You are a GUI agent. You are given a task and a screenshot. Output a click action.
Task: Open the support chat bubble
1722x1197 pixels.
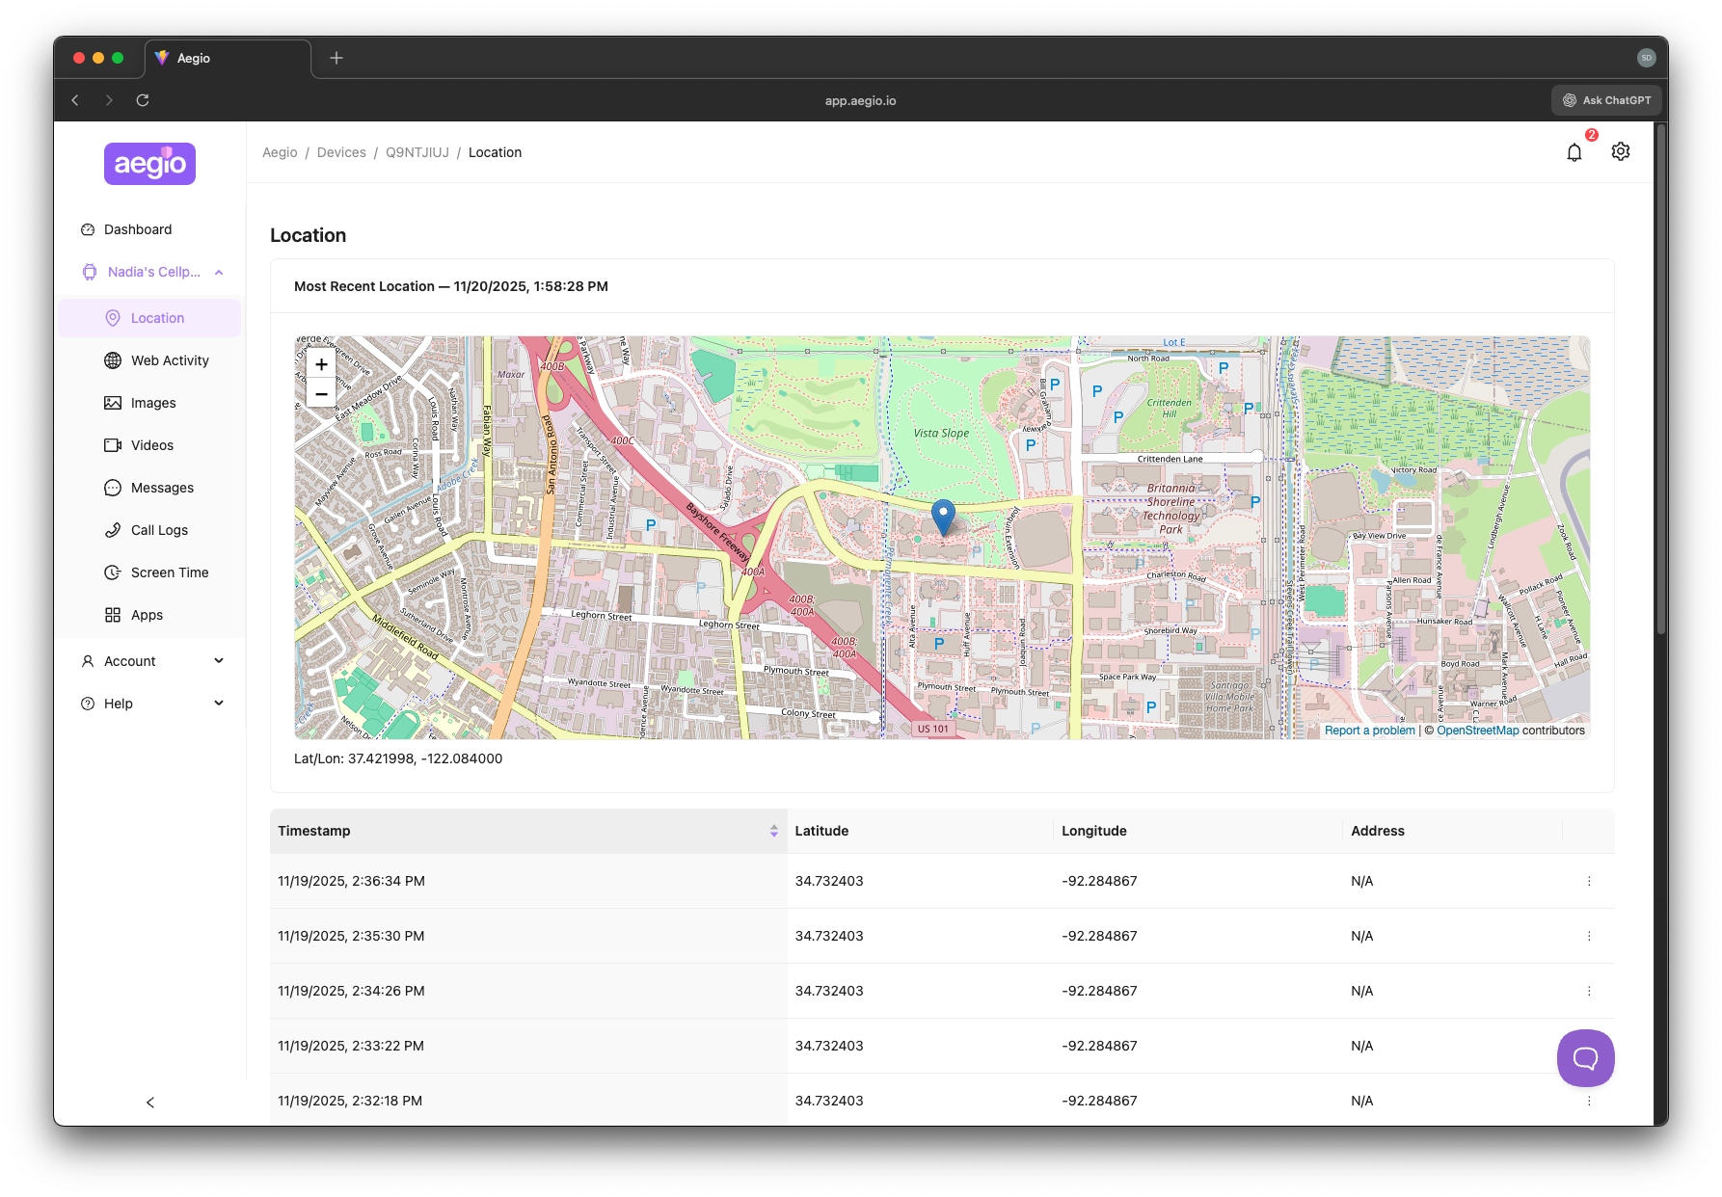coord(1585,1058)
